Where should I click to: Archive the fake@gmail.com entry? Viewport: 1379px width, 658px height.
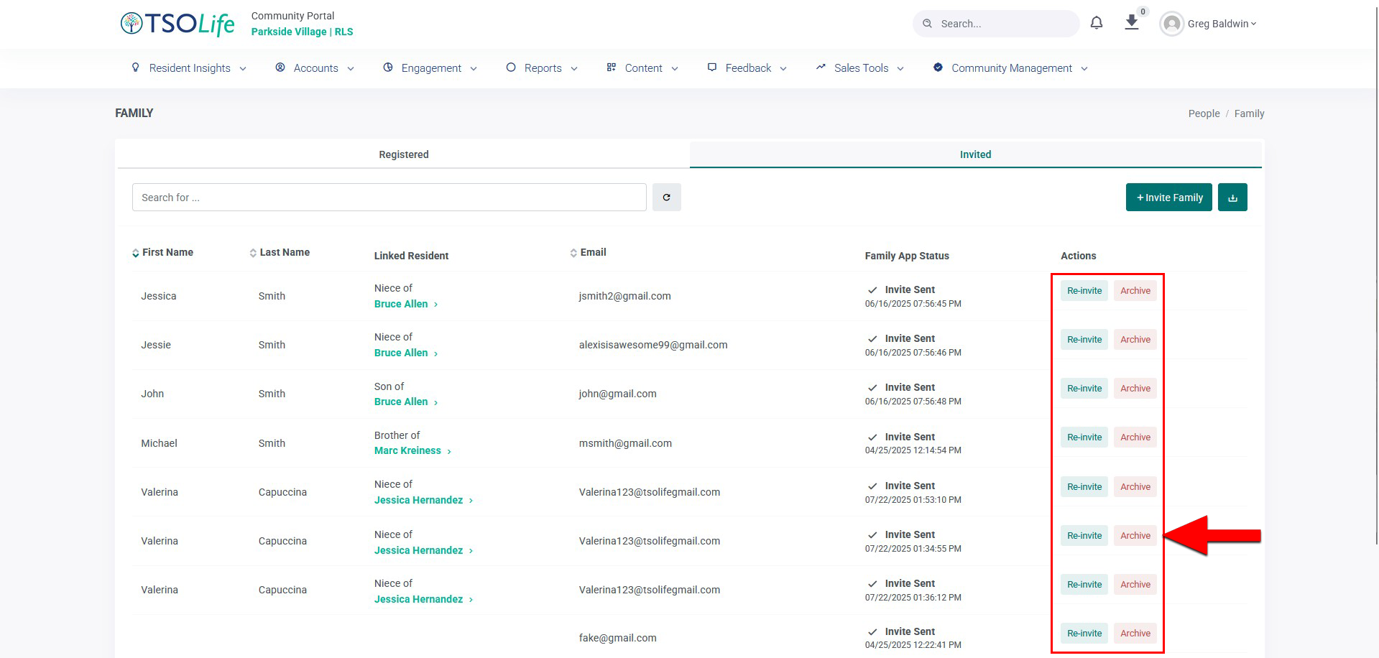pyautogui.click(x=1135, y=633)
